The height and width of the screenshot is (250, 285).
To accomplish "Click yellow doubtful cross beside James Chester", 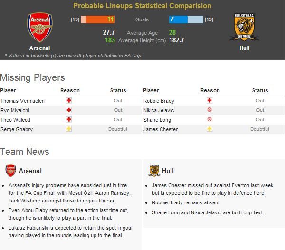I will (x=209, y=129).
